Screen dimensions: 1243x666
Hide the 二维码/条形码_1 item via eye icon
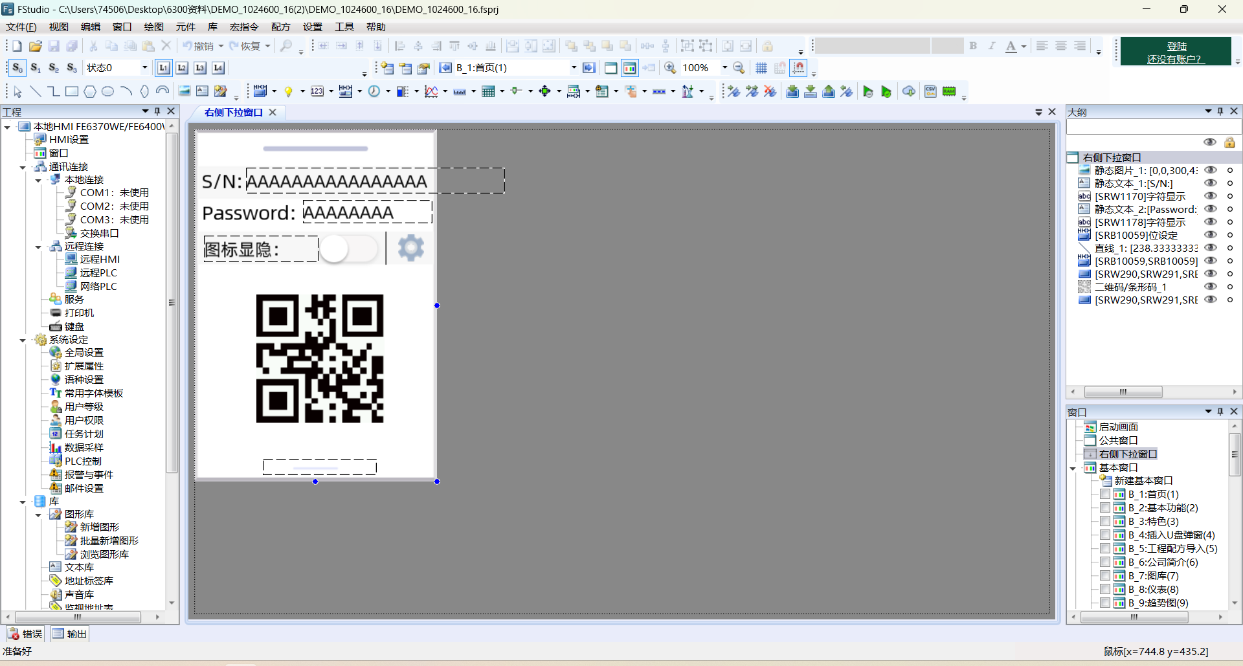pyautogui.click(x=1210, y=287)
